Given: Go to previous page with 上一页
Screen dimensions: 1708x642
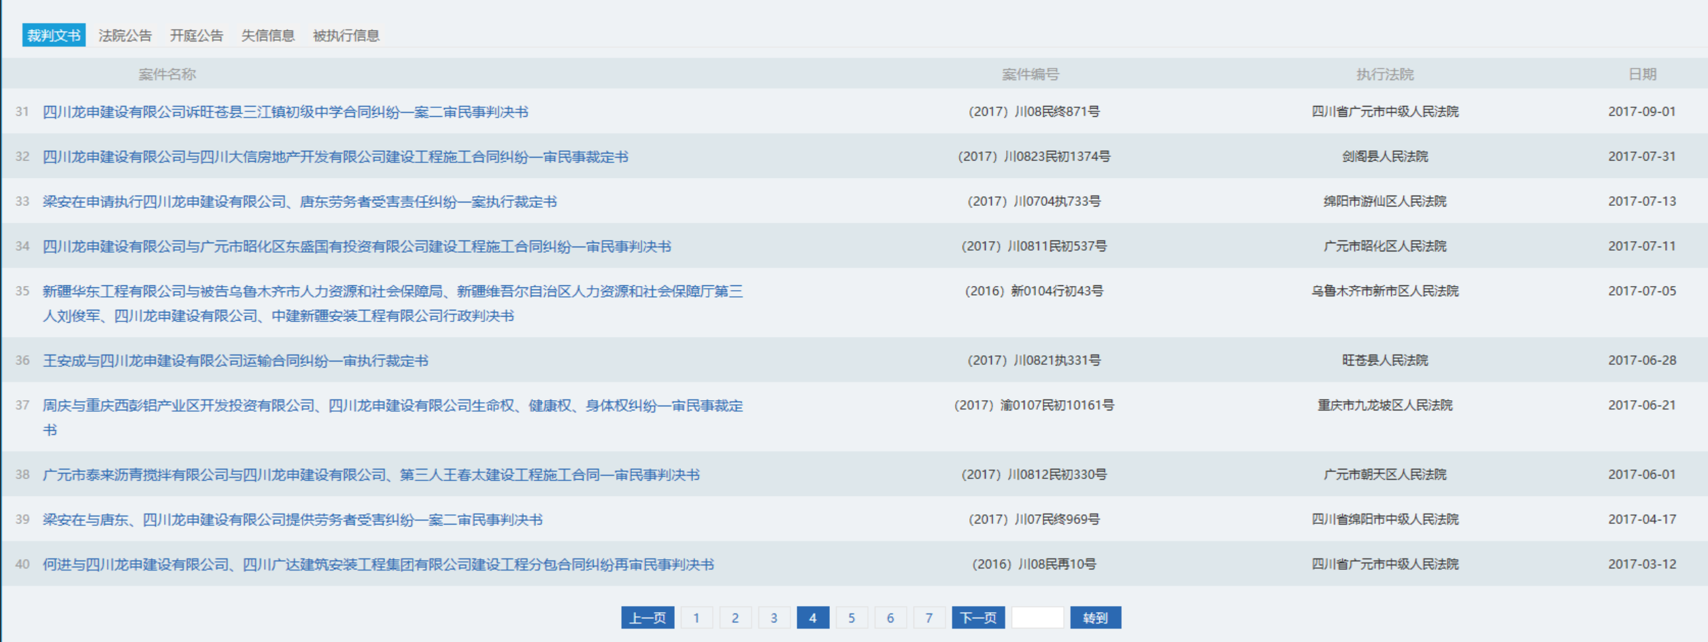Looking at the screenshot, I should tap(647, 618).
